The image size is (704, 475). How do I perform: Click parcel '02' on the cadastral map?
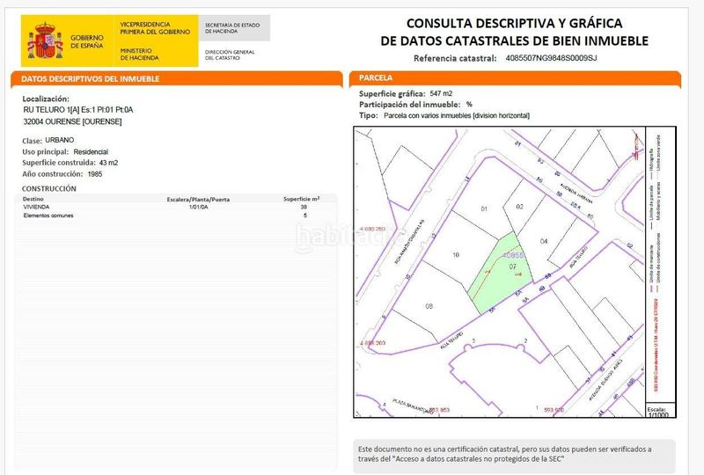[x=519, y=207]
